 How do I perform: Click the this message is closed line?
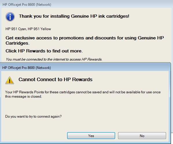(23, 96)
